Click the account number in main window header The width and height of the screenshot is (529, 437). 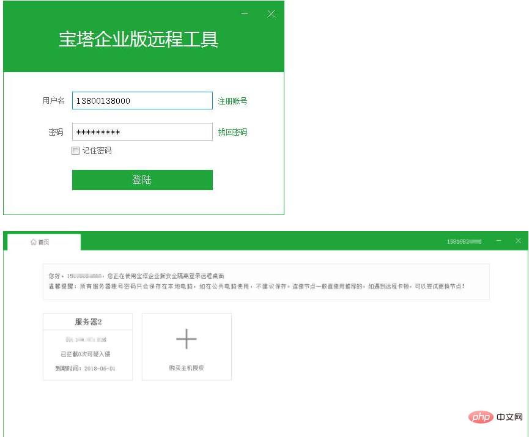[464, 241]
